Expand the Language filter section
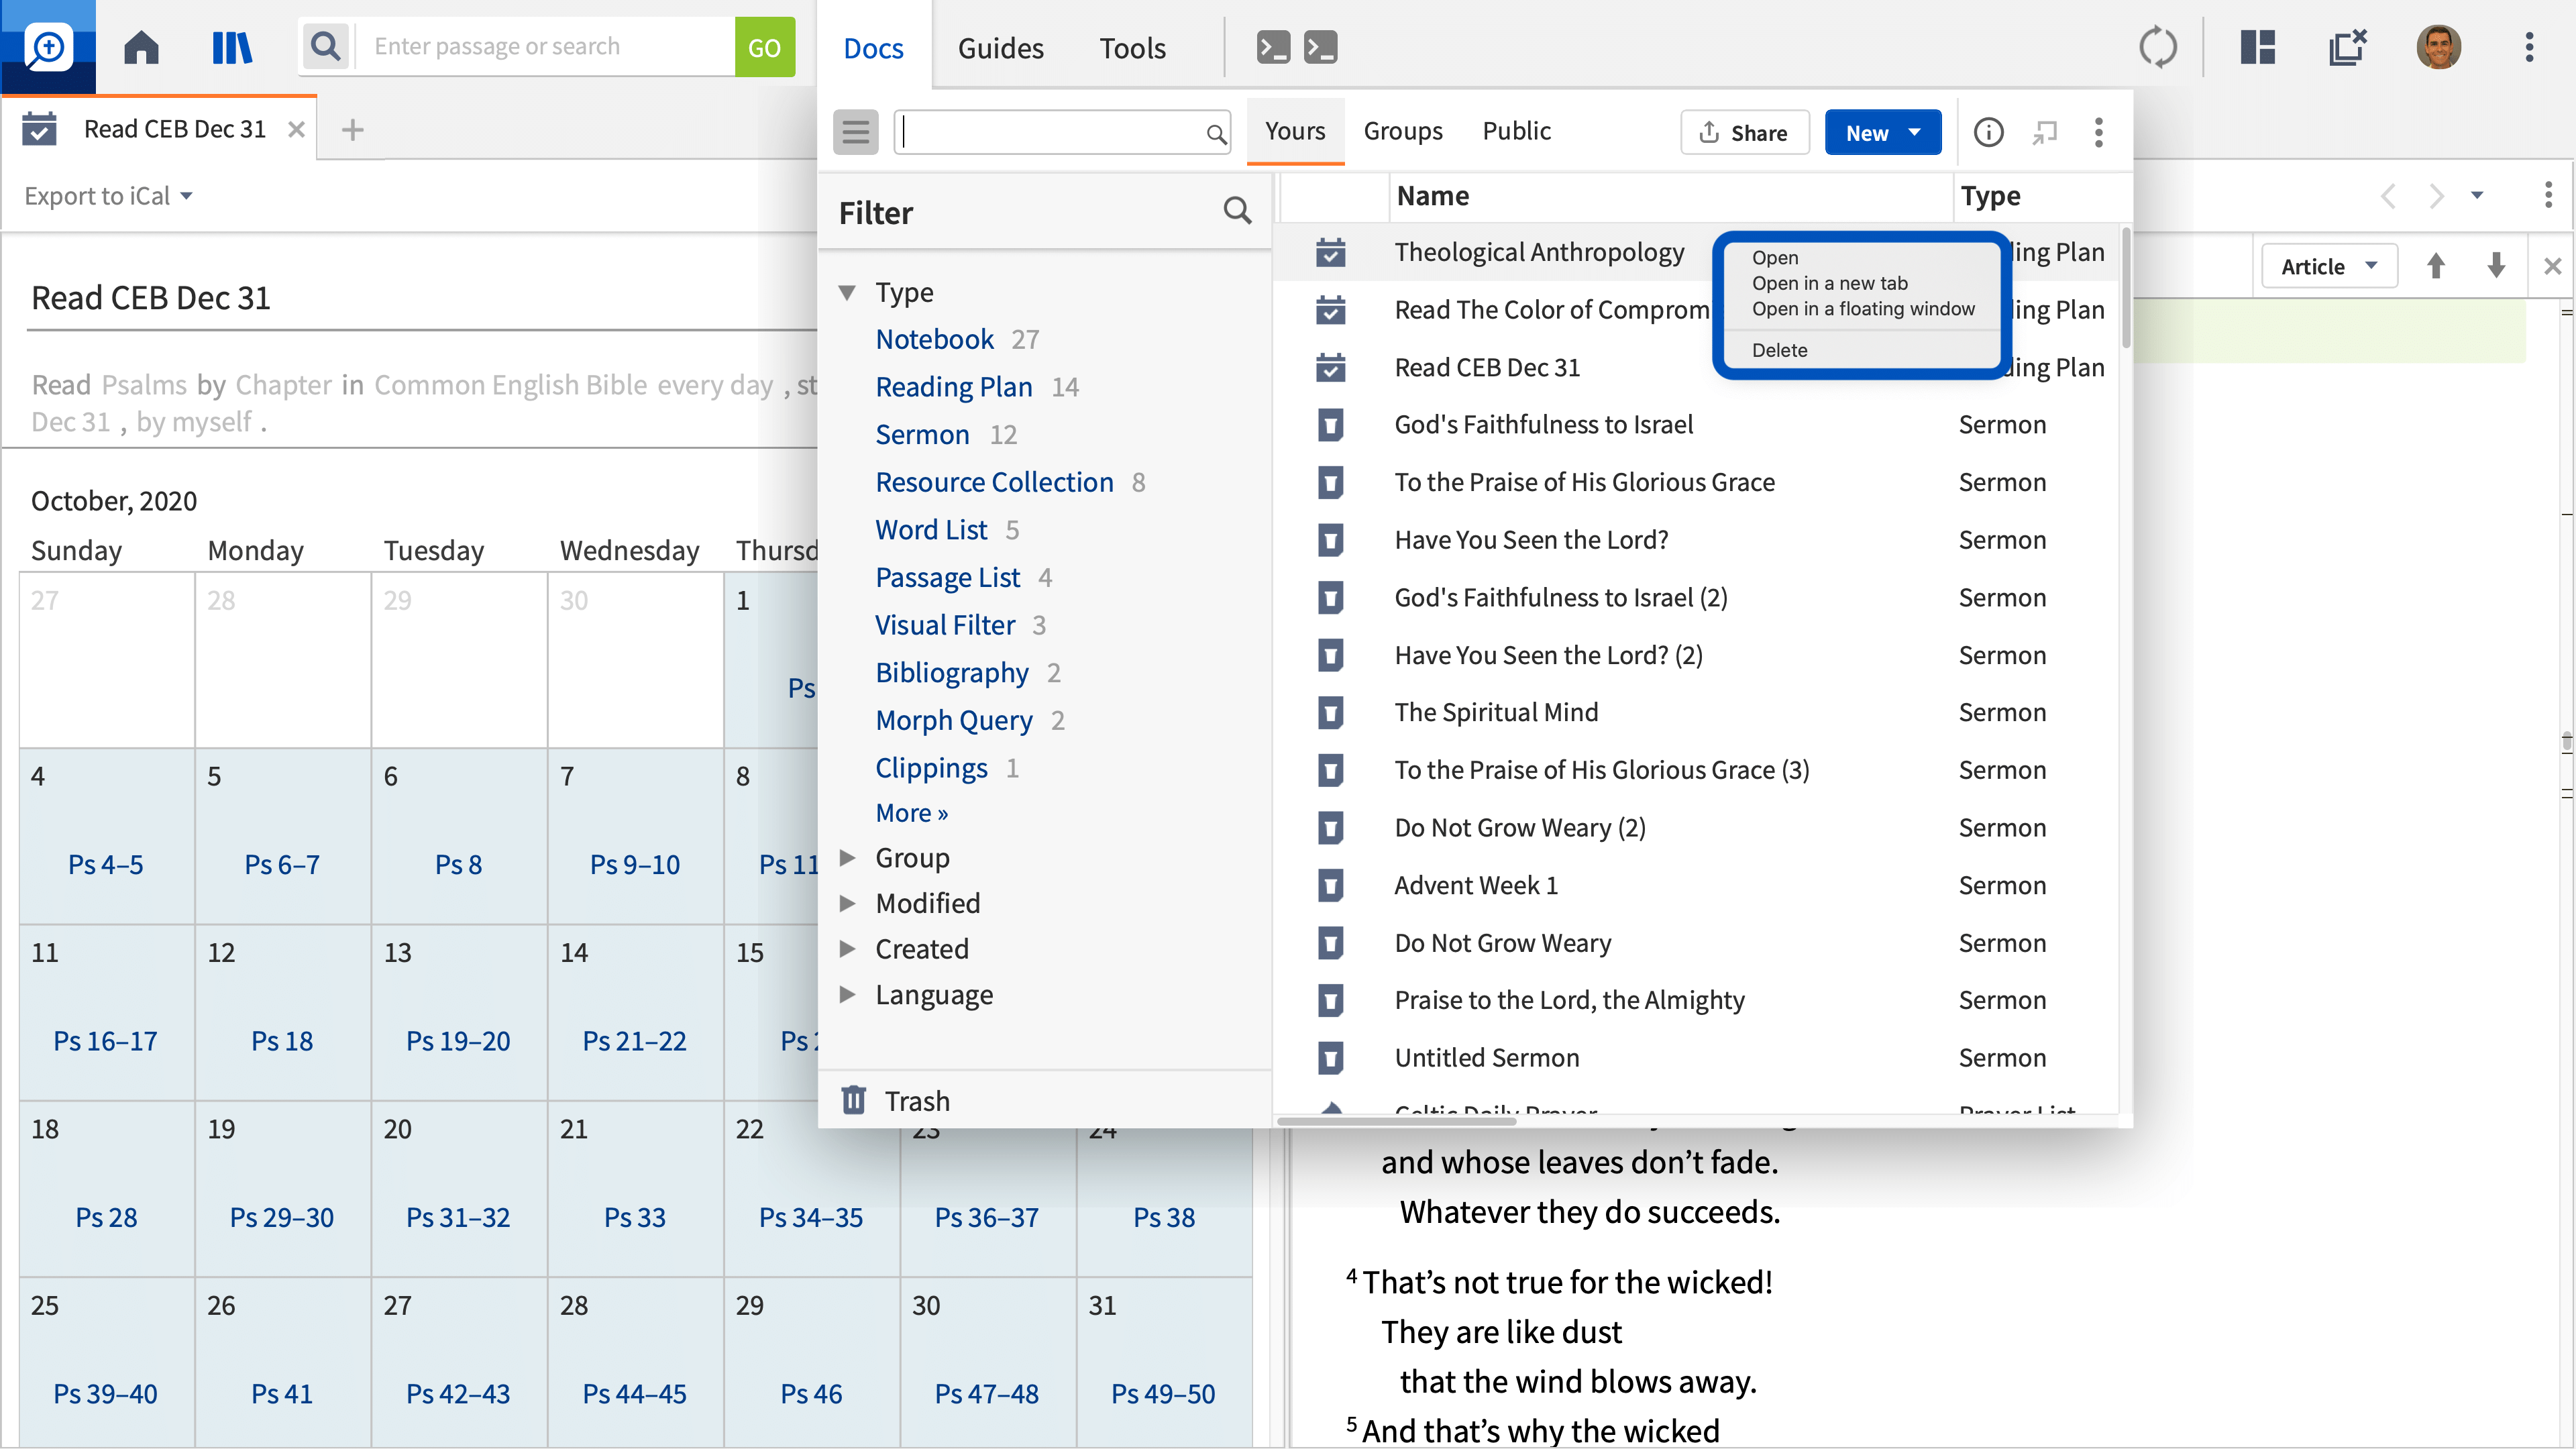 click(x=847, y=994)
